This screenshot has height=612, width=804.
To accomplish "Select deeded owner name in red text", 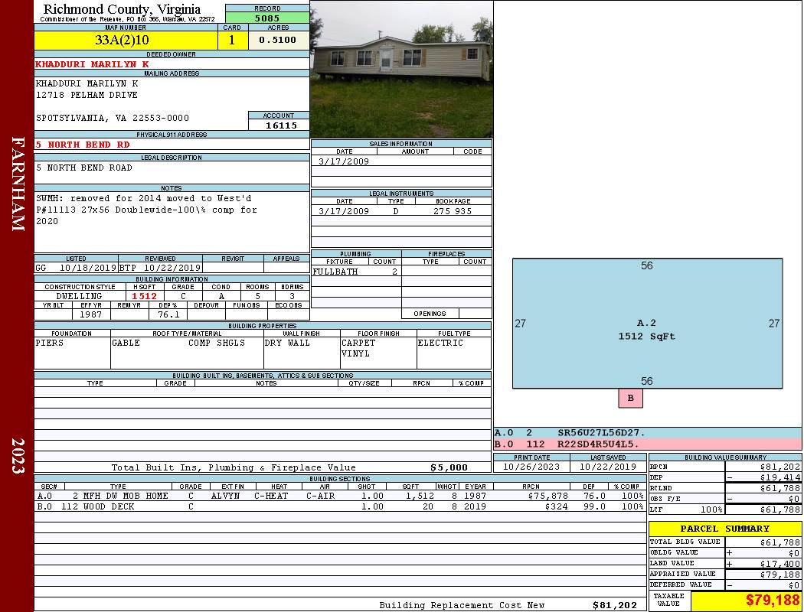I will tap(92, 64).
